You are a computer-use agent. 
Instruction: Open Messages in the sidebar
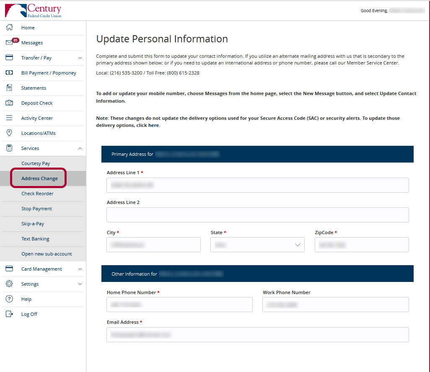coord(32,42)
